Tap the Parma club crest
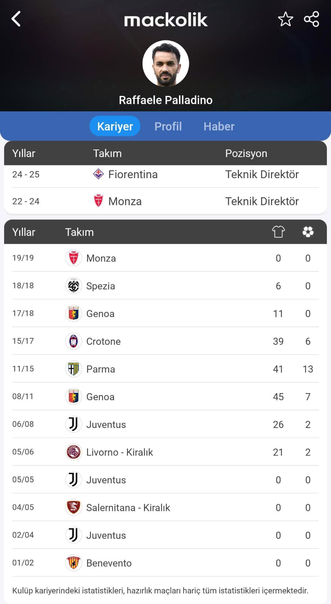 [x=74, y=369]
